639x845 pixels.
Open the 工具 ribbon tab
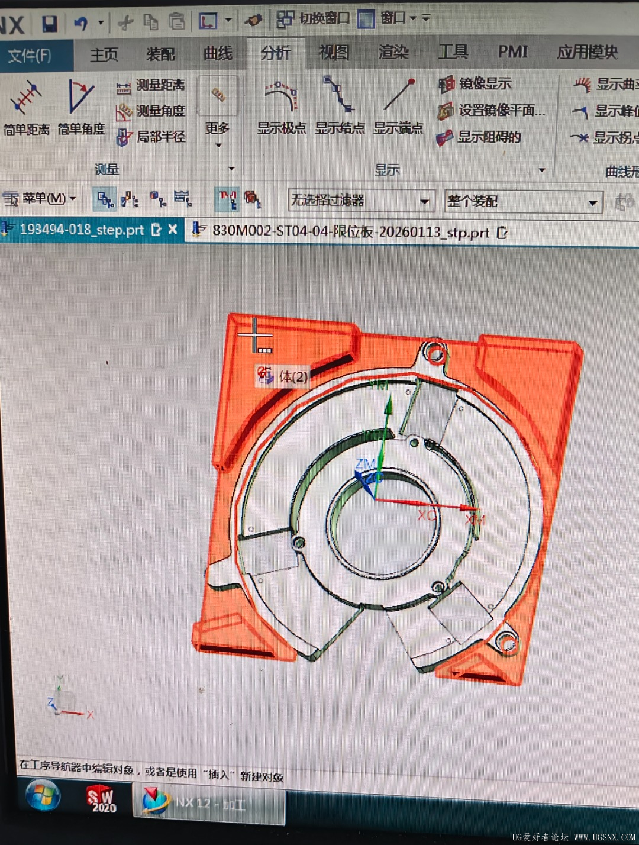point(453,52)
